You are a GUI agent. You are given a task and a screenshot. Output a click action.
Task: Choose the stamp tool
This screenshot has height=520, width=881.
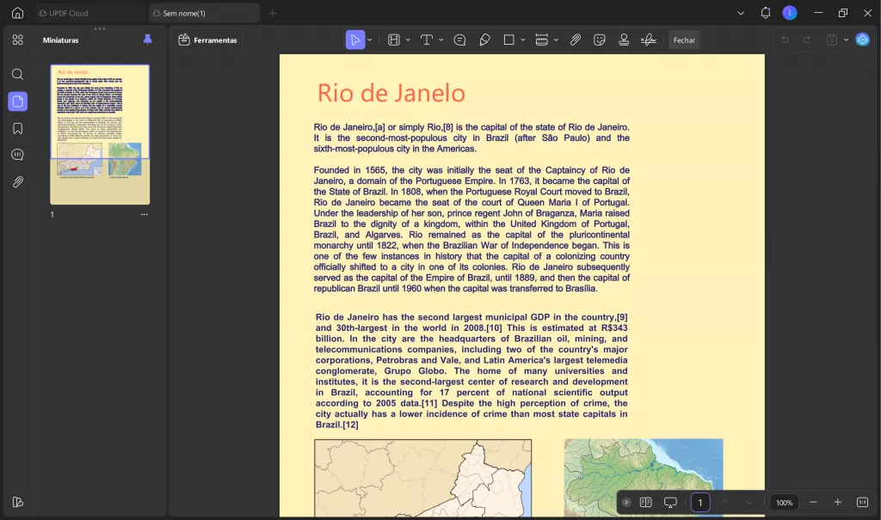pyautogui.click(x=624, y=40)
